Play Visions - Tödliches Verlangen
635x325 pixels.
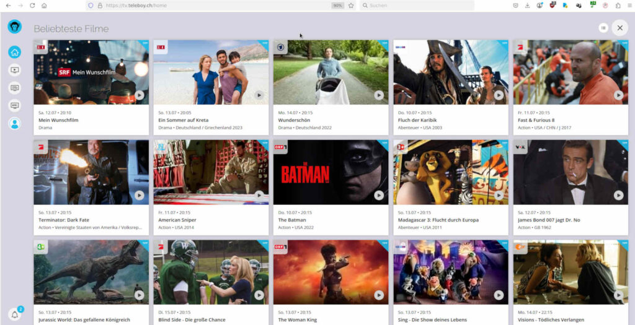(x=618, y=295)
